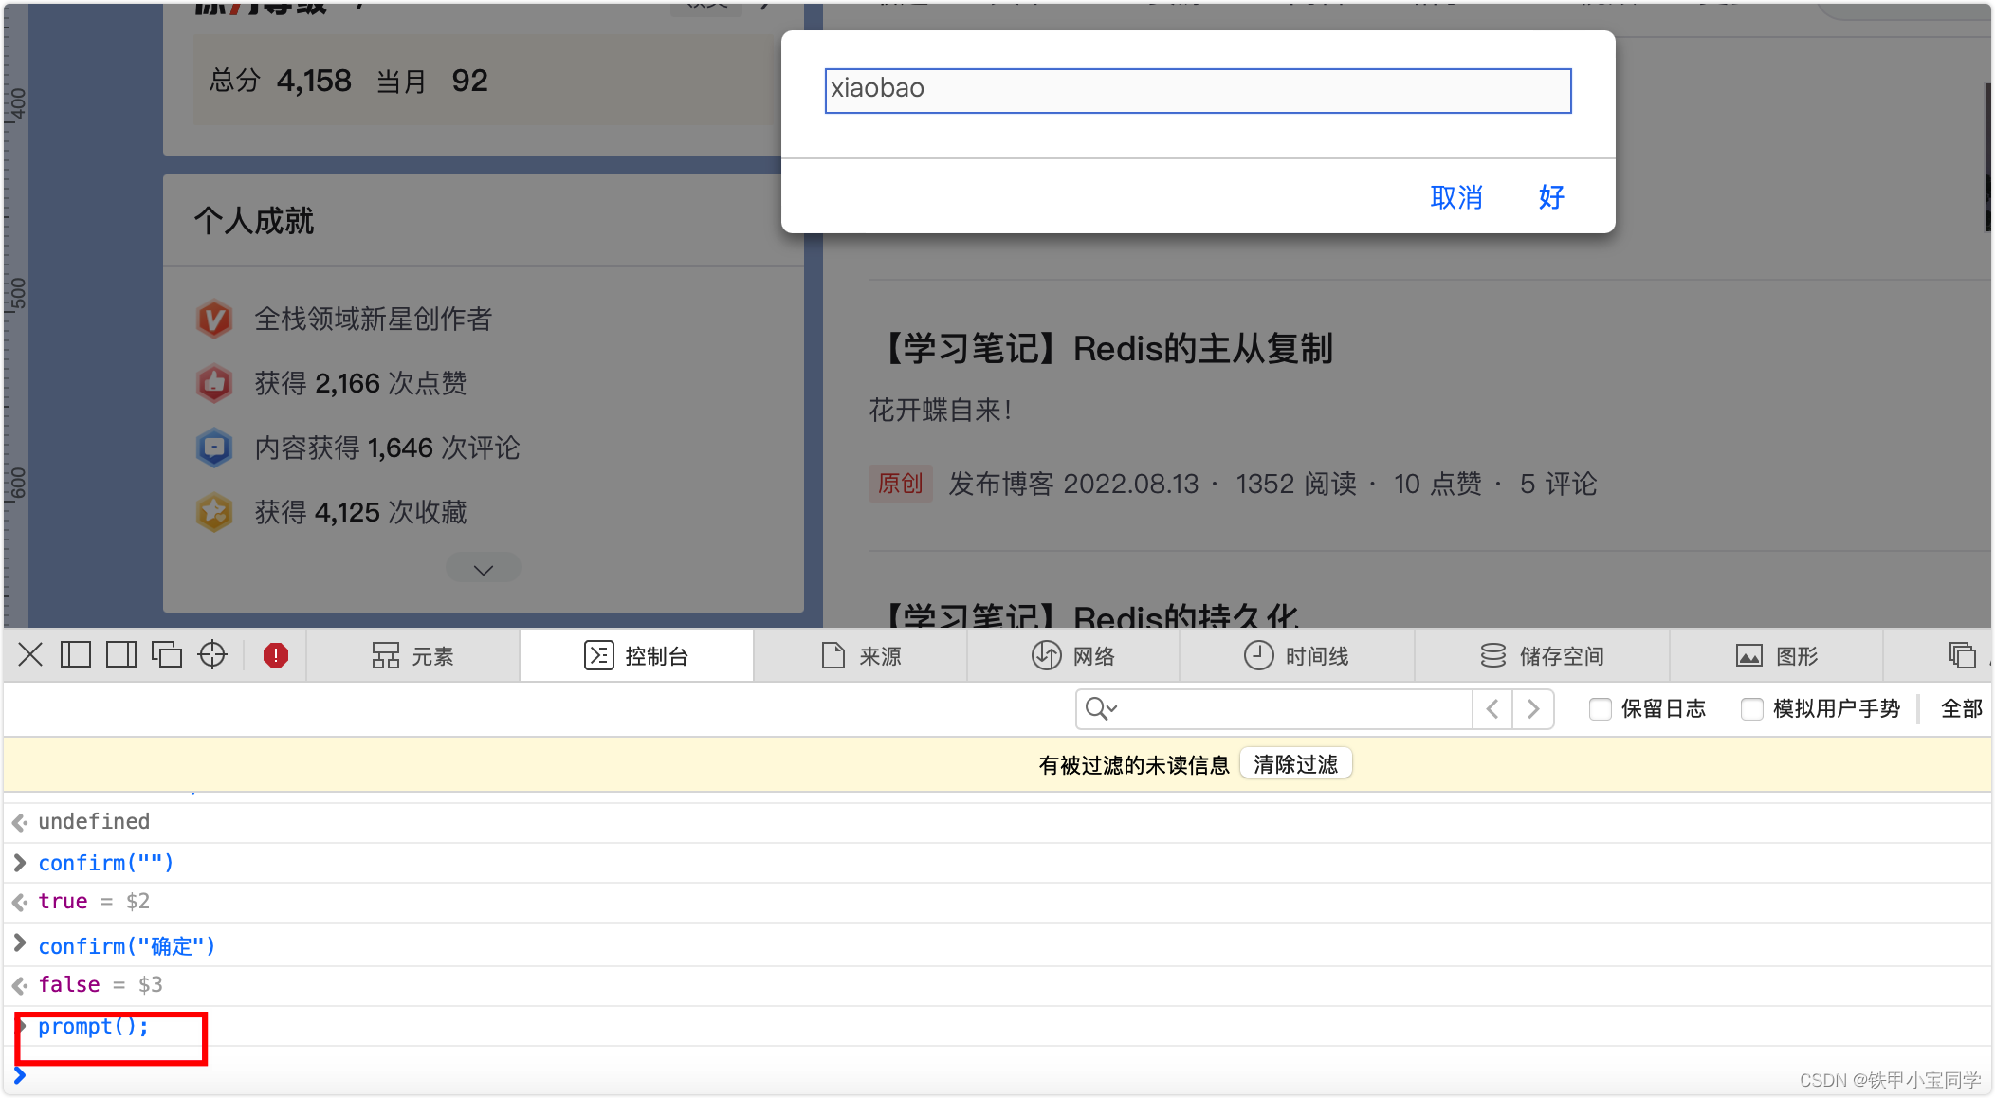Click the 1352 阅读 read count
The width and height of the screenshot is (1995, 1098).
tap(1296, 484)
